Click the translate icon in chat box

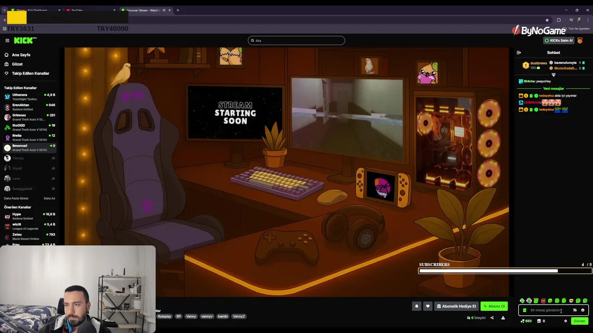click(x=575, y=310)
